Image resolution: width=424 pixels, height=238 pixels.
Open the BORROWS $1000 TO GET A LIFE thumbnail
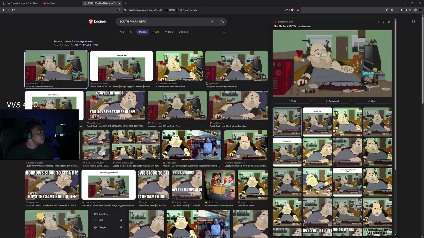click(52, 185)
